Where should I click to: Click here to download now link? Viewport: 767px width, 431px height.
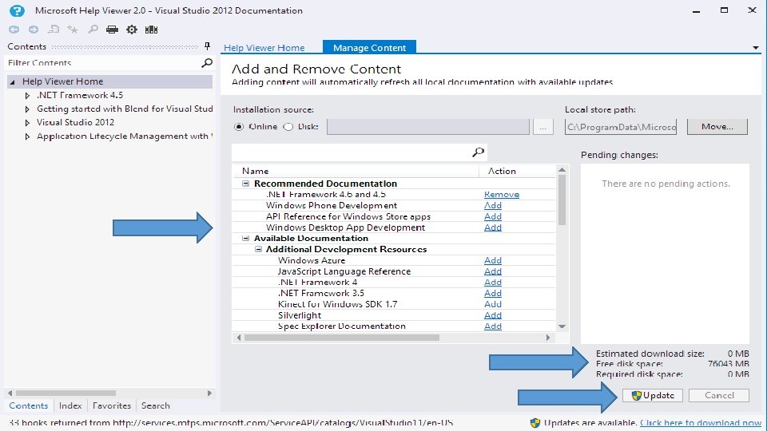coord(701,423)
